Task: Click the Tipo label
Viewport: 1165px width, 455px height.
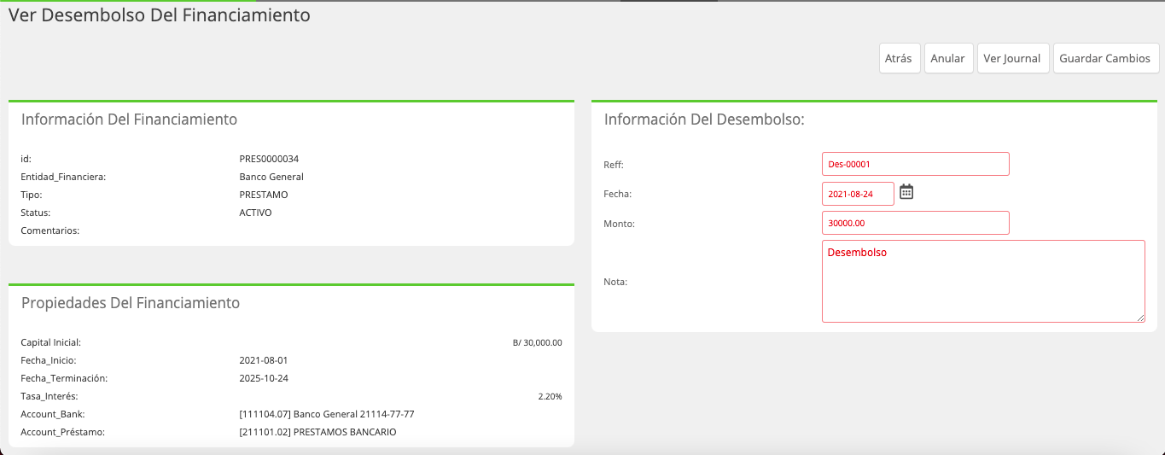Action: pos(32,195)
